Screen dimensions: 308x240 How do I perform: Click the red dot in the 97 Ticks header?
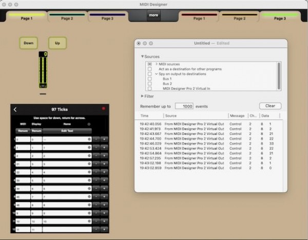click(x=104, y=109)
